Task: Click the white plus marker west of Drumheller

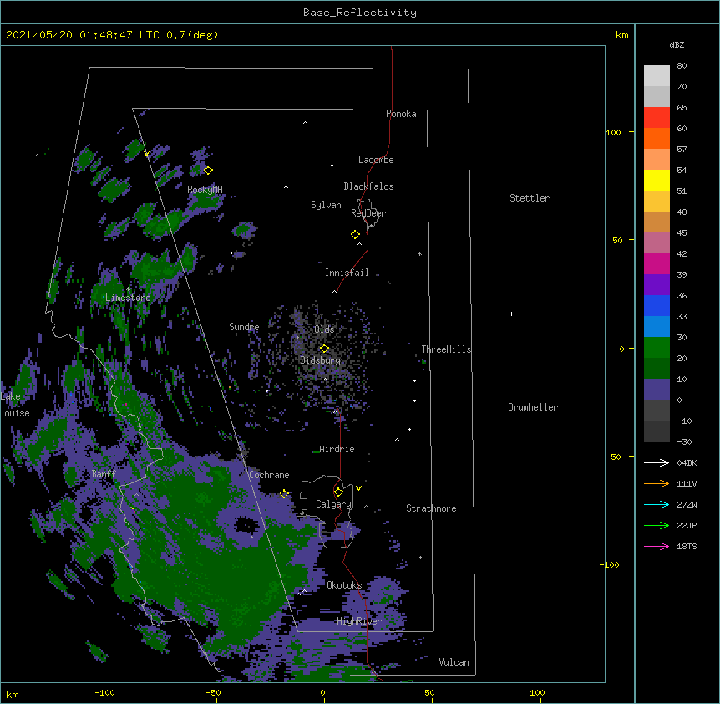Action: click(511, 314)
